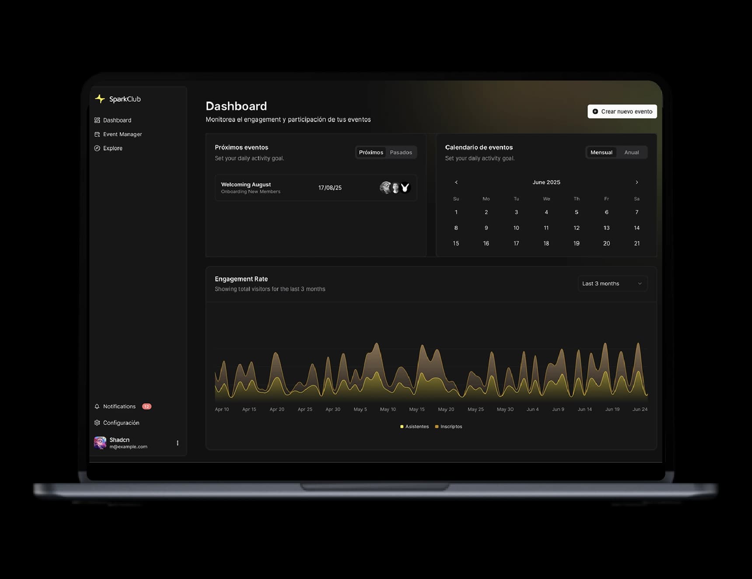Screen dimensions: 752x579
Task: Click the Explore compass icon
Action: [97, 148]
